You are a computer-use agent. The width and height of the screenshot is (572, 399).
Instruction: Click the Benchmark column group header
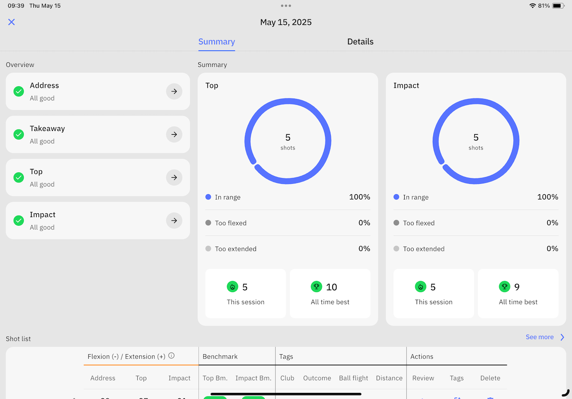pos(220,357)
